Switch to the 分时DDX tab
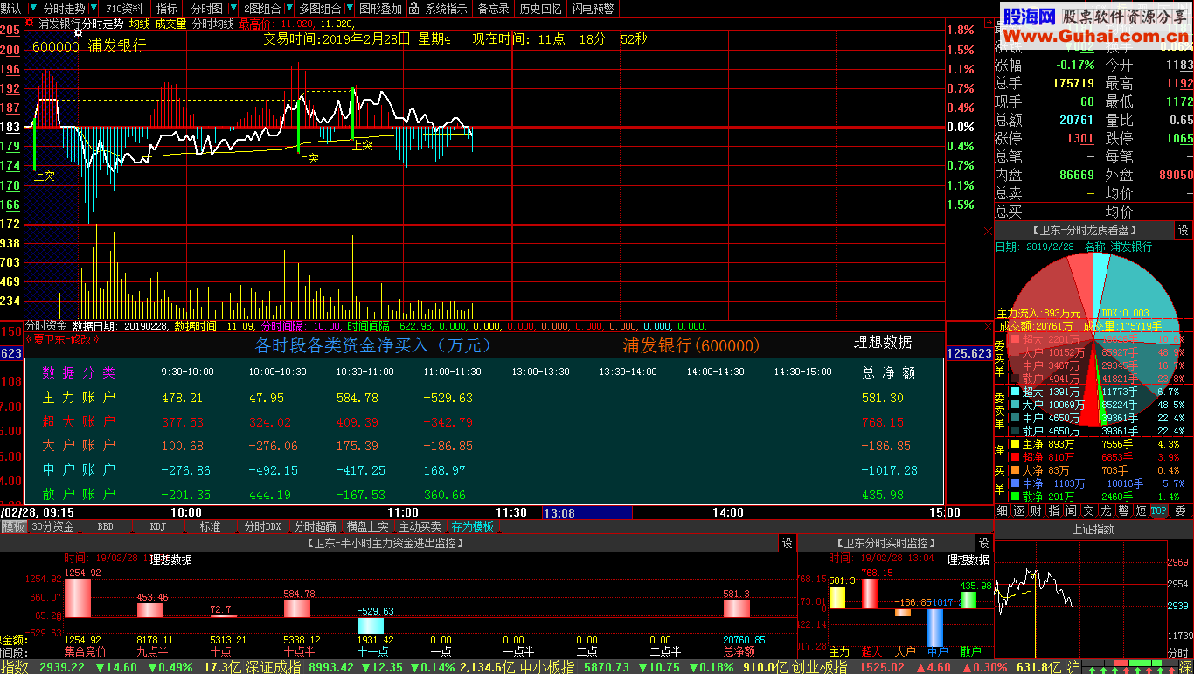1194x674 pixels. pyautogui.click(x=262, y=526)
